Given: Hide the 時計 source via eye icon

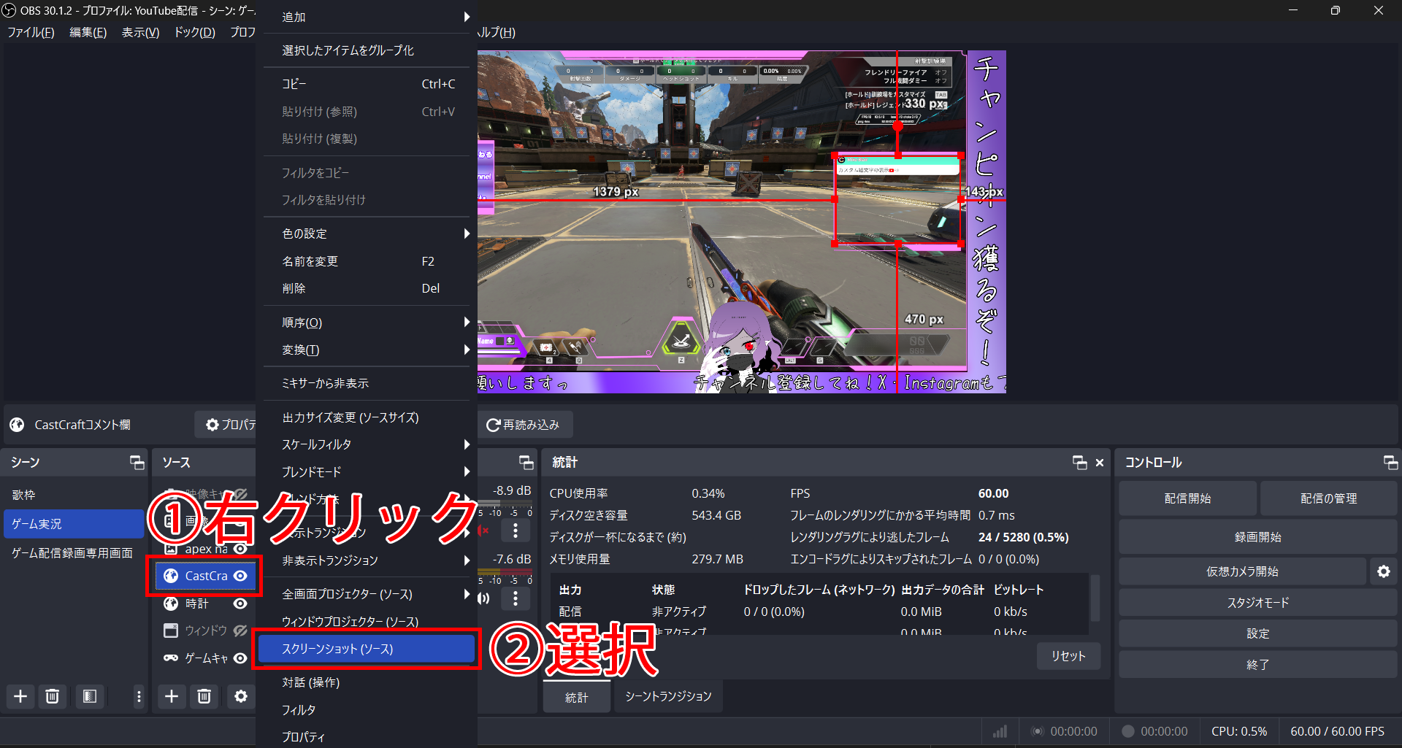Looking at the screenshot, I should click(x=240, y=604).
